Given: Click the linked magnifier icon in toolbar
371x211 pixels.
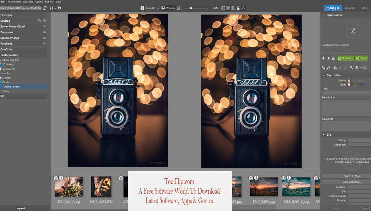Looking at the screenshot, I should click(x=243, y=8).
